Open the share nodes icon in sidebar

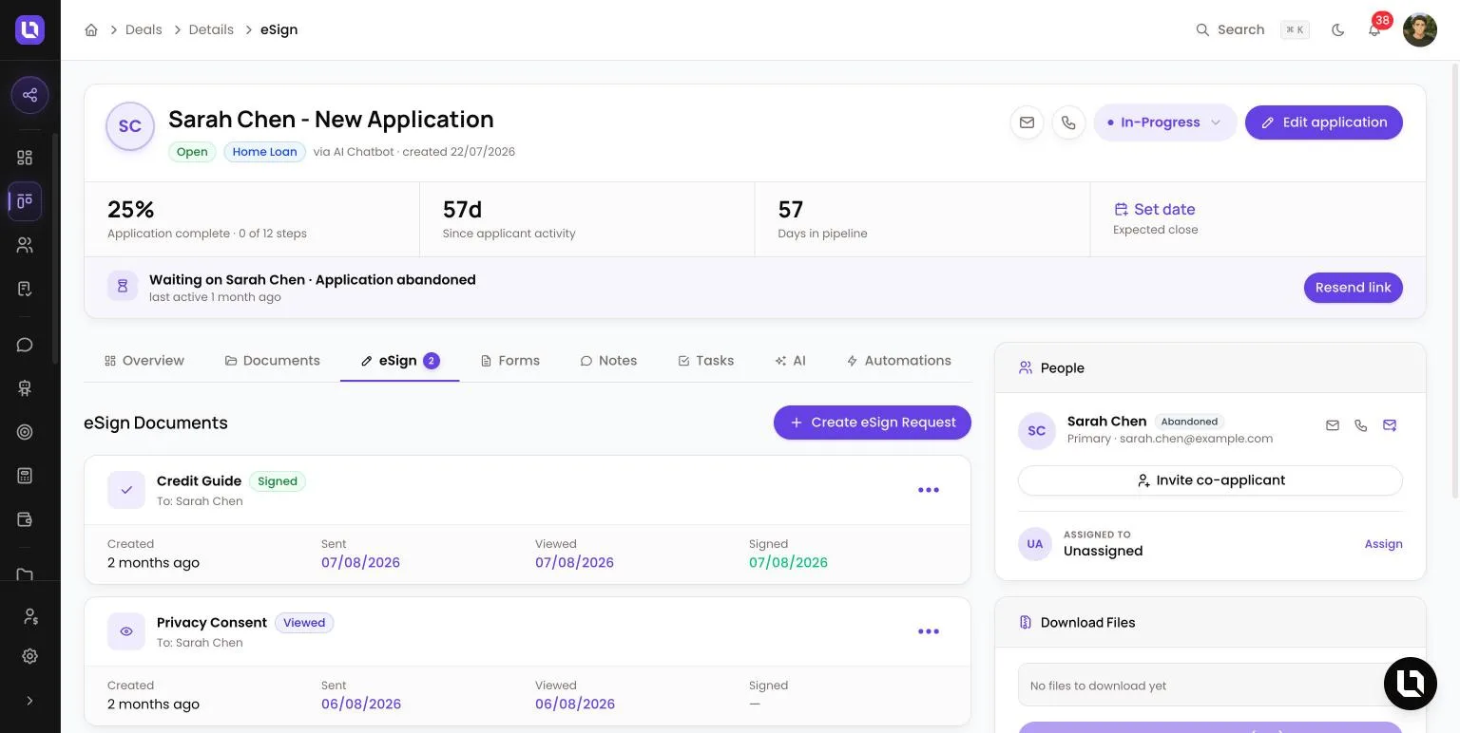pyautogui.click(x=29, y=95)
